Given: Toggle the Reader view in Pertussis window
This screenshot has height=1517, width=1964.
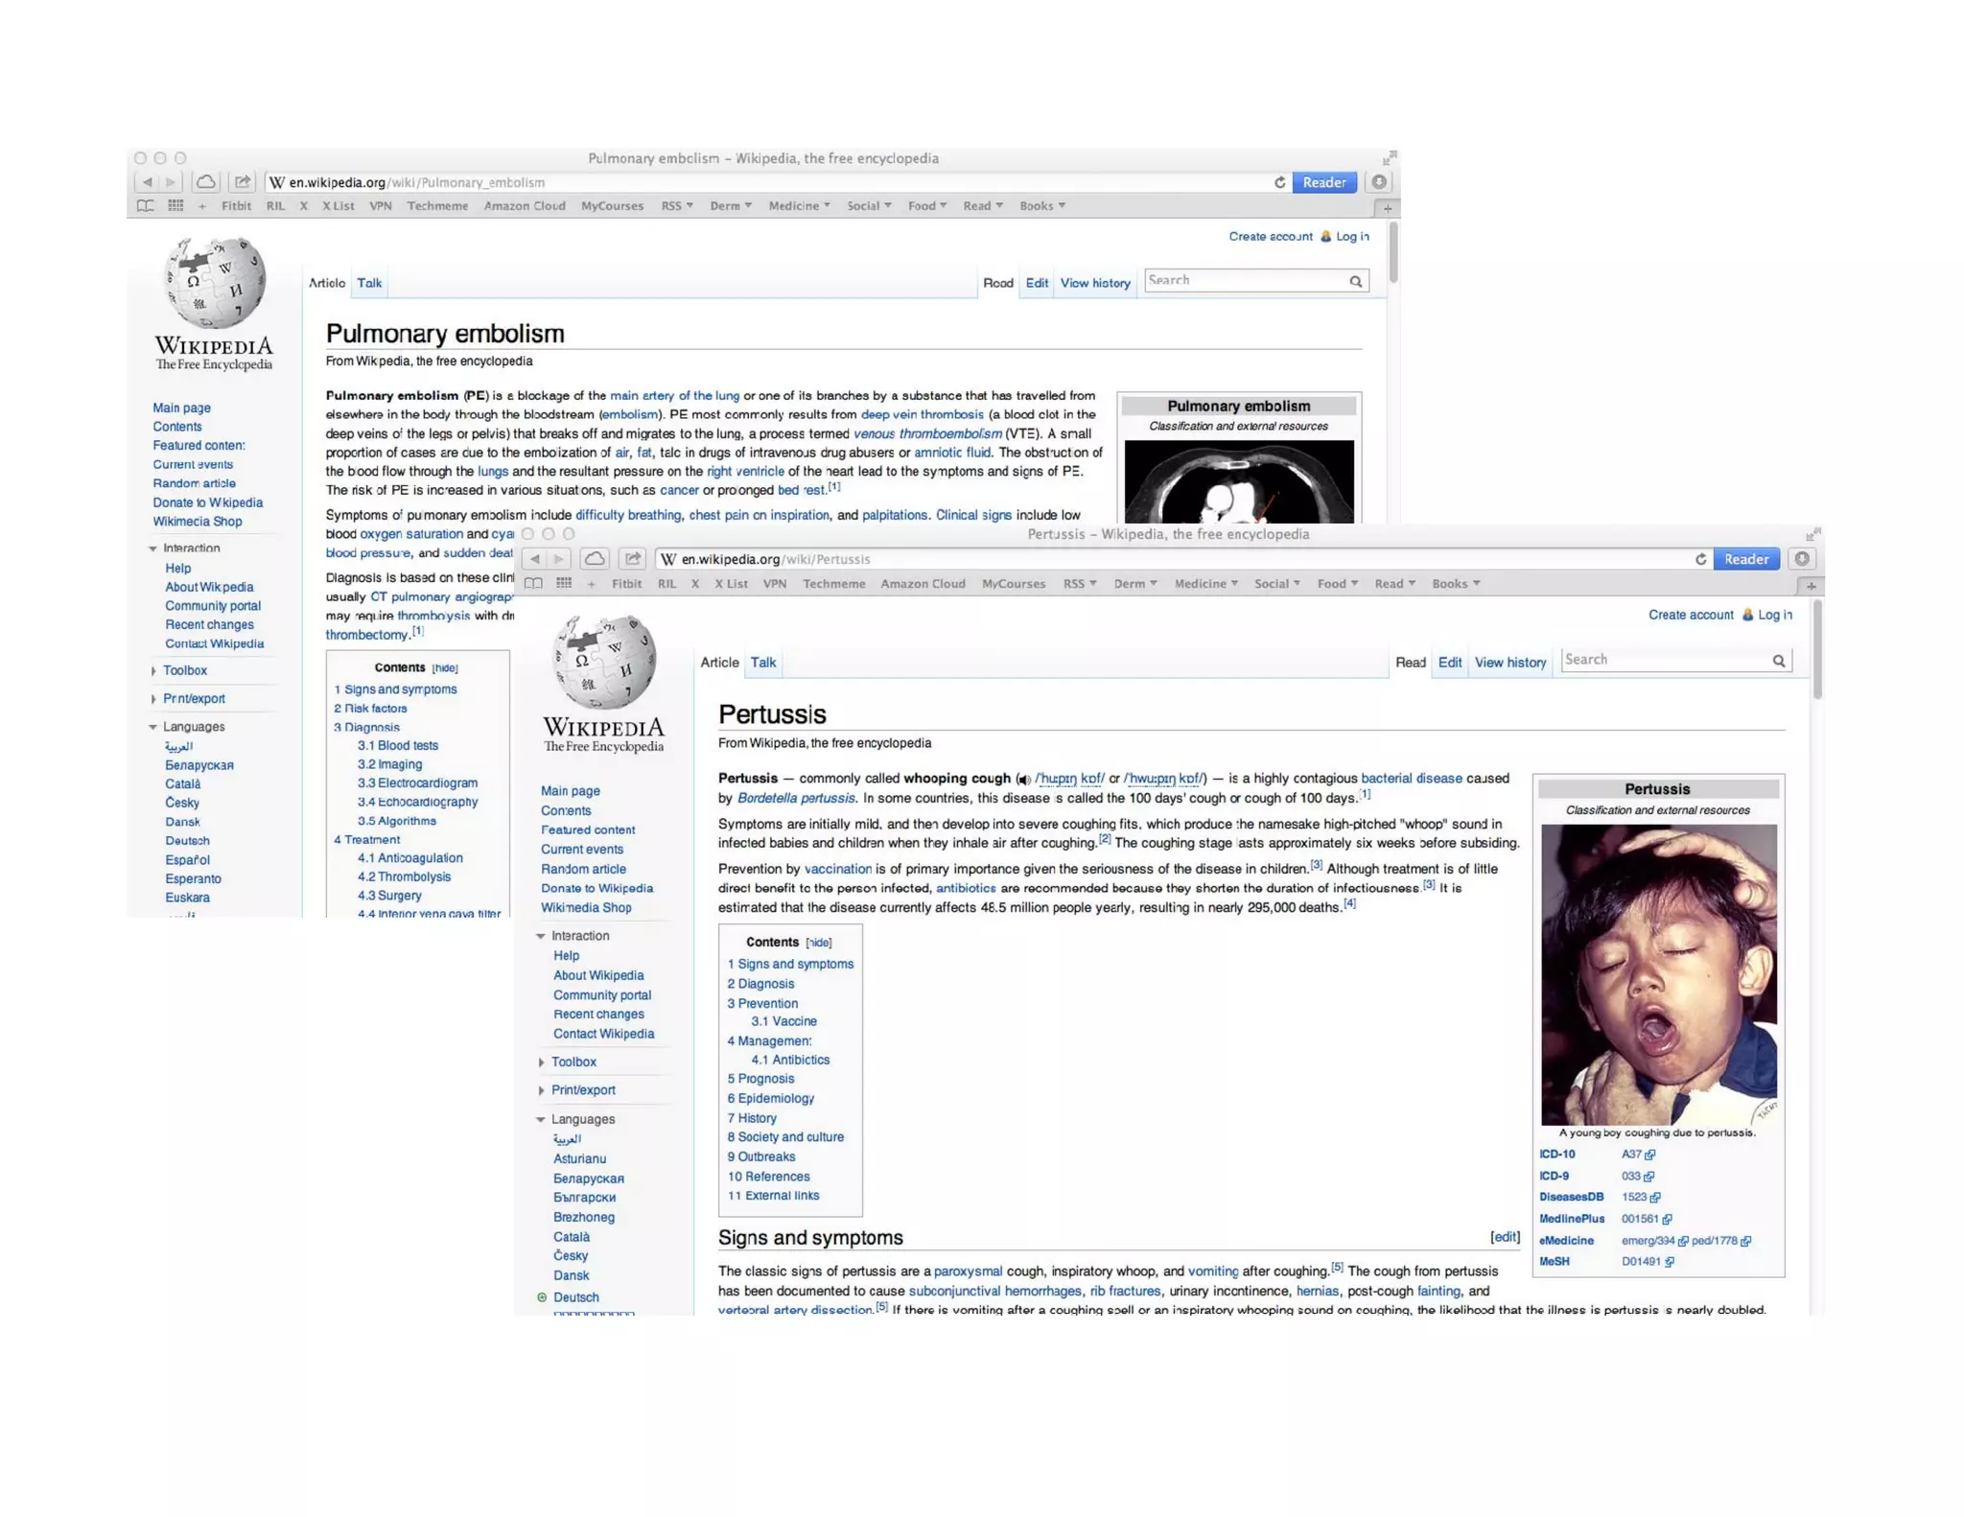Looking at the screenshot, I should point(1745,559).
